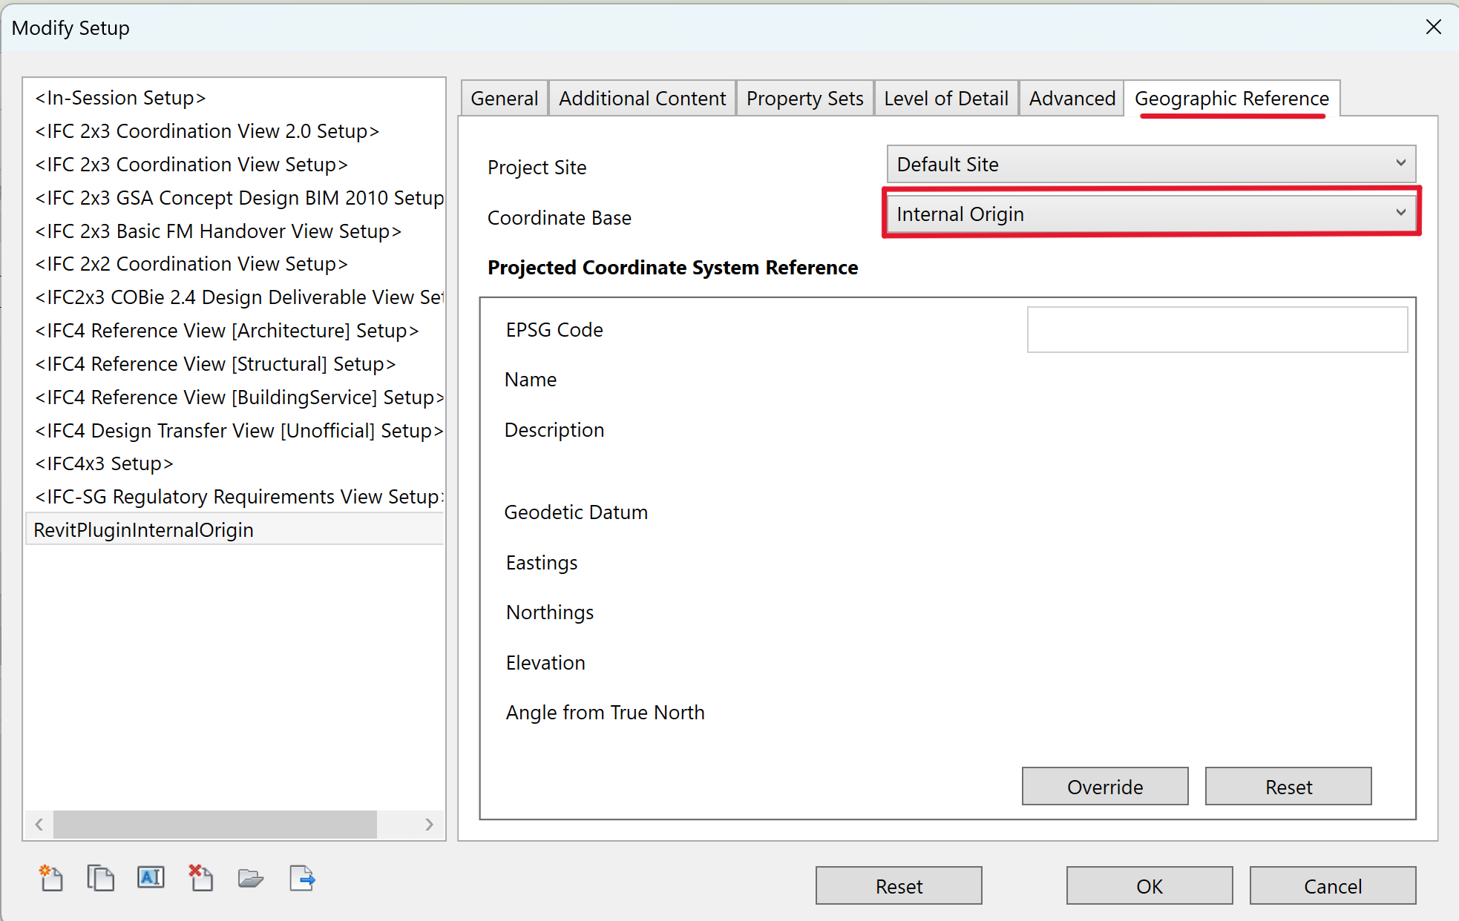The height and width of the screenshot is (921, 1459).
Task: Select <IFC 2x3 Basic FM Handover View Setup>
Action: (235, 231)
